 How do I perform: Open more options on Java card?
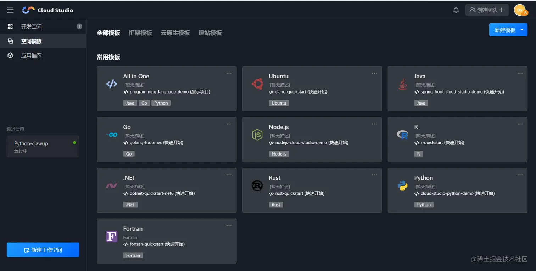click(520, 73)
